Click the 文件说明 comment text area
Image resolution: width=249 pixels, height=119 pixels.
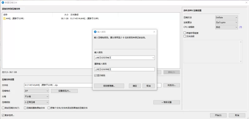pos(213,51)
